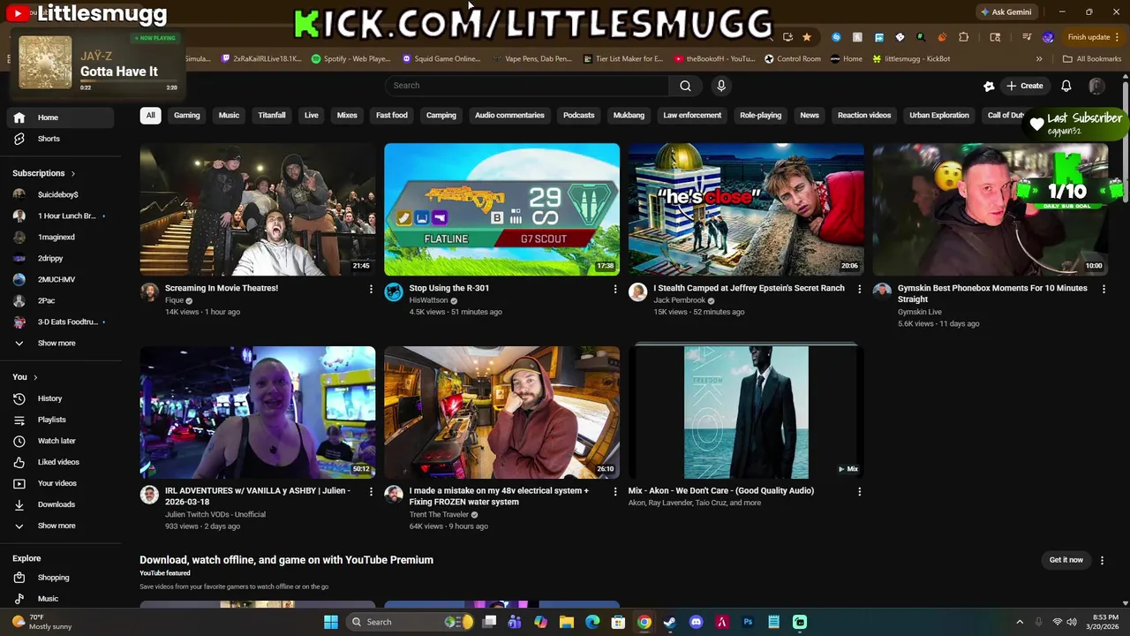The height and width of the screenshot is (636, 1130).
Task: Click Get it now for Premium
Action: (x=1066, y=560)
